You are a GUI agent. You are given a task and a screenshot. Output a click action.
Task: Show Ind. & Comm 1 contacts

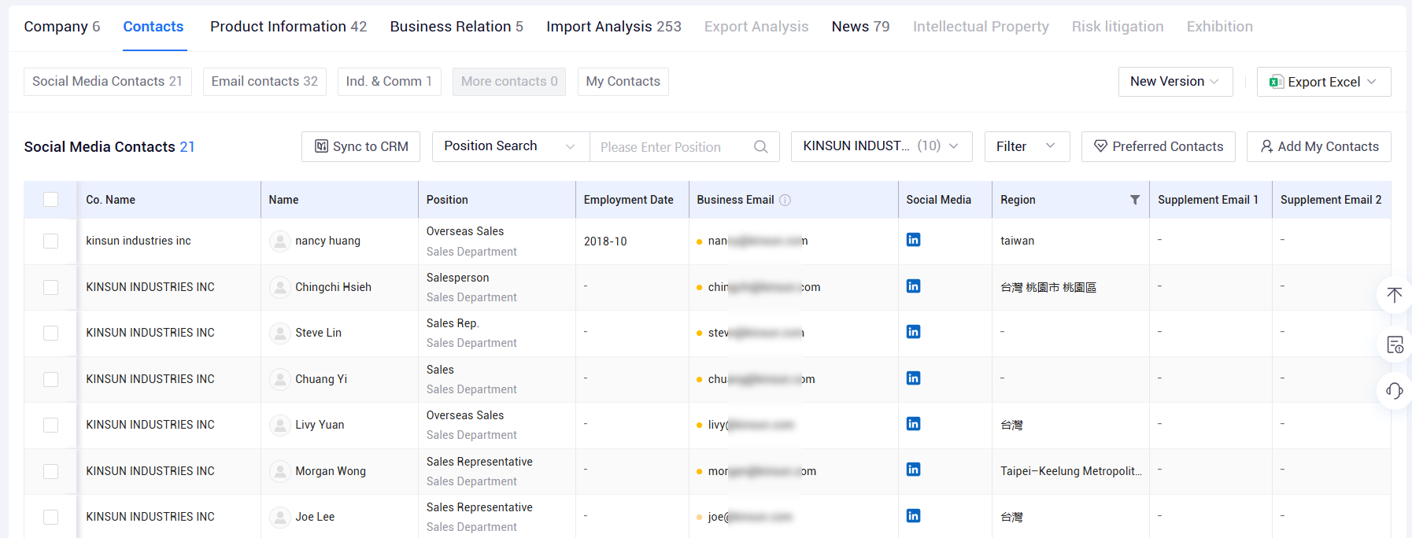(389, 82)
